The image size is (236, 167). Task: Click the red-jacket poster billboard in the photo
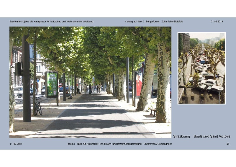[x=139, y=84]
